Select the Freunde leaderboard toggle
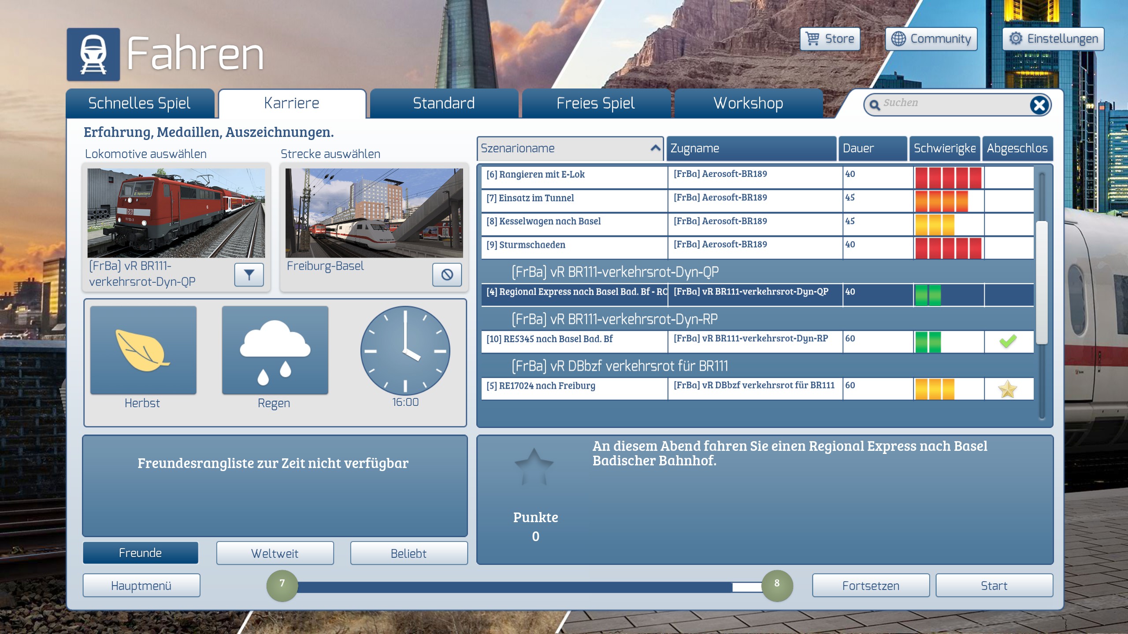Viewport: 1128px width, 634px height. click(x=141, y=553)
